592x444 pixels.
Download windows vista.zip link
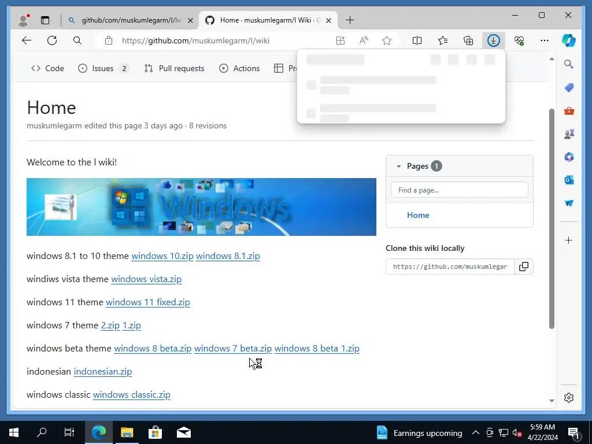146,279
